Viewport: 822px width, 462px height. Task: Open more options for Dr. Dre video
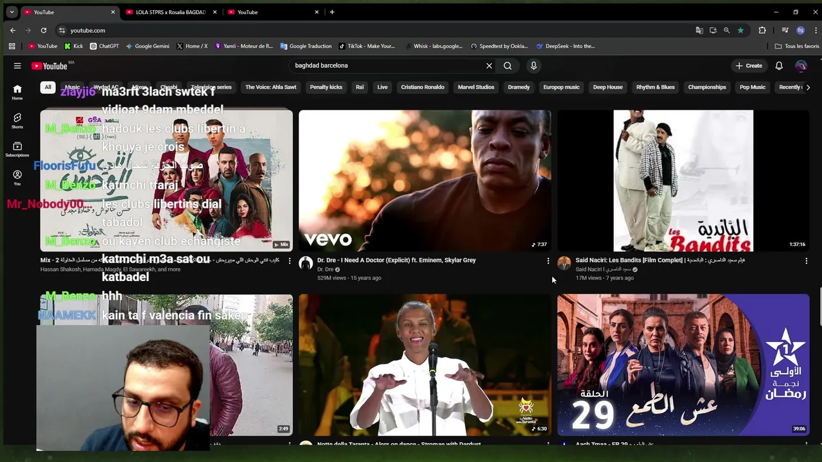tap(548, 261)
